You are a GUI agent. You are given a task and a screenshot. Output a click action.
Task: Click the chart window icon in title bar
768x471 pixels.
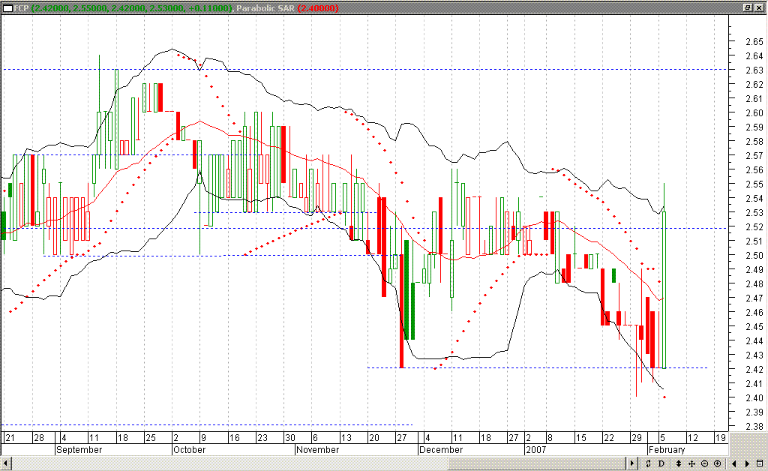[x=7, y=7]
